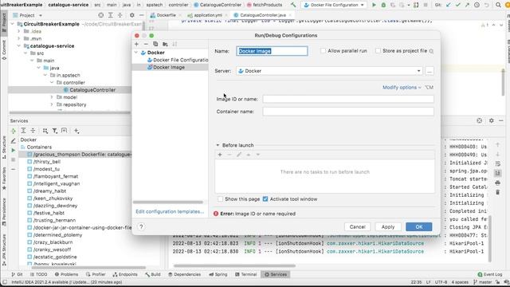
Task: Open the Docker server dropdown
Action: (329, 71)
